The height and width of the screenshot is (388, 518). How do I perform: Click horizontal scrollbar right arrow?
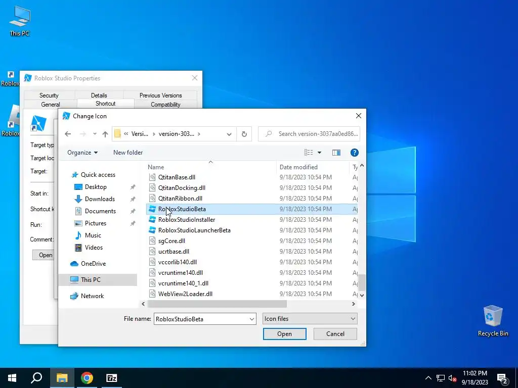(354, 304)
